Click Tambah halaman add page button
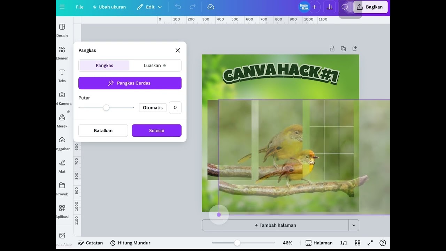446x251 pixels. coord(275,225)
